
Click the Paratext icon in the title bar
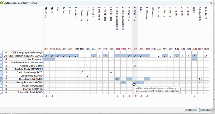tap(2, 3)
